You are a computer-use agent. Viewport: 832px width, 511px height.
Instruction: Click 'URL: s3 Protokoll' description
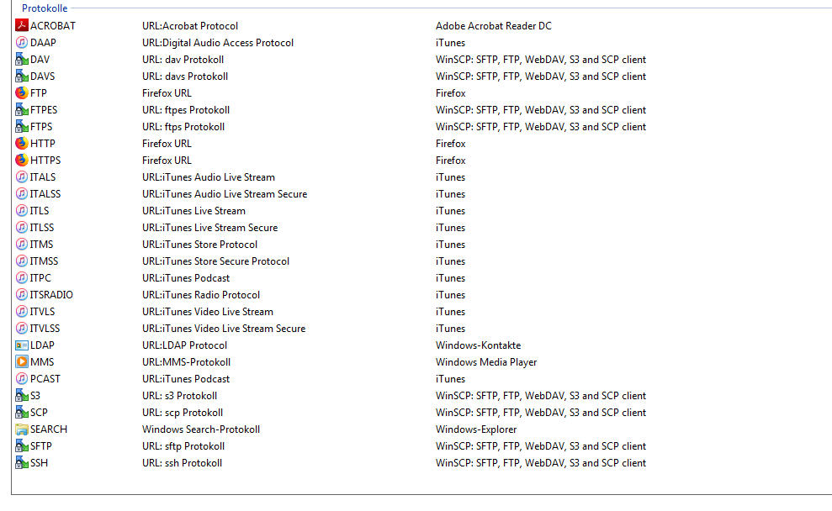click(x=179, y=396)
